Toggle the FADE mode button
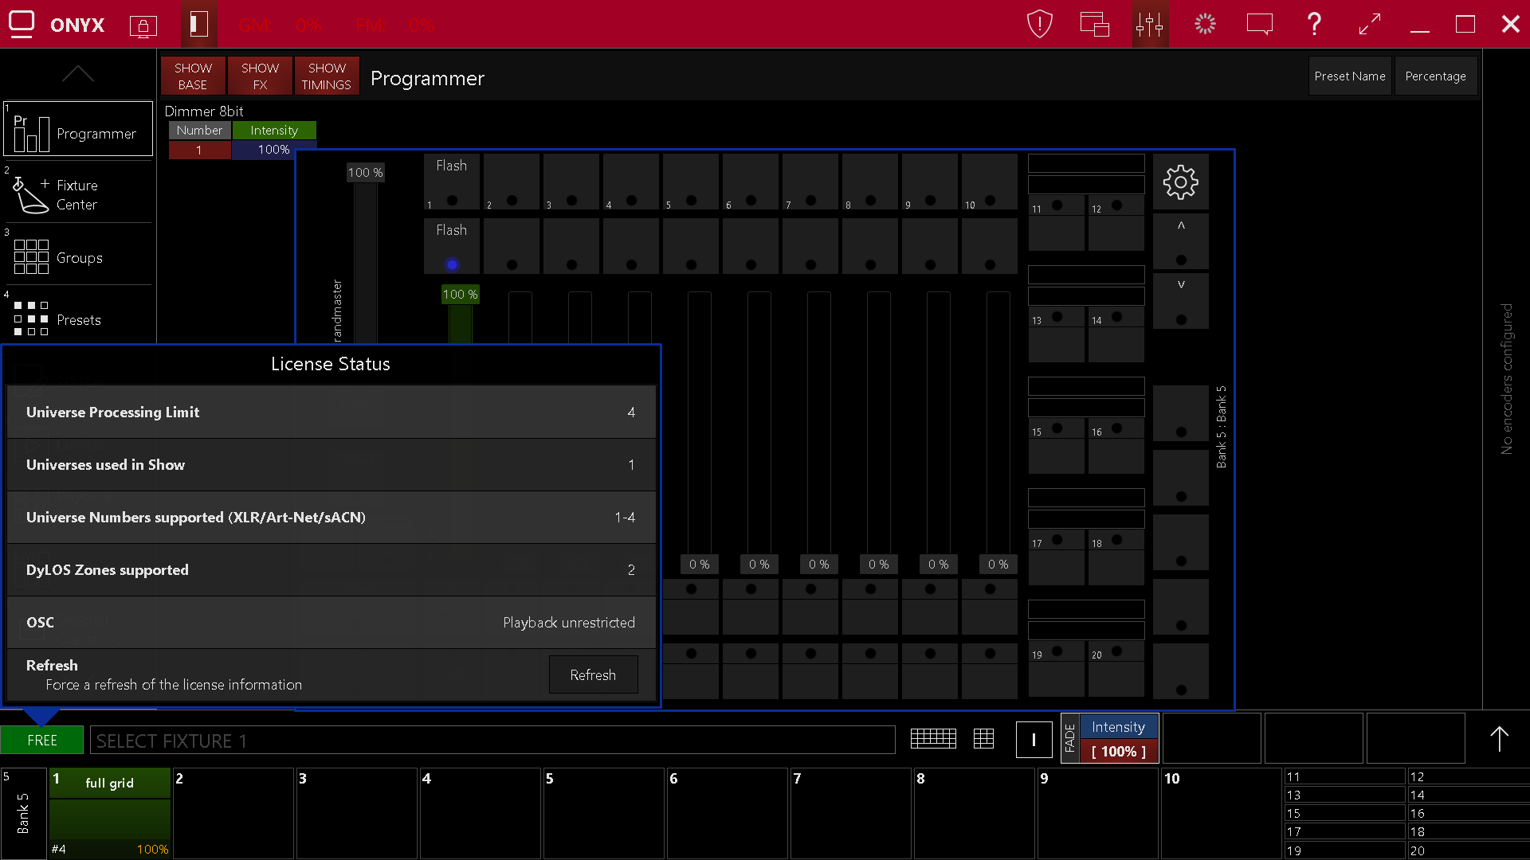 (x=1069, y=738)
